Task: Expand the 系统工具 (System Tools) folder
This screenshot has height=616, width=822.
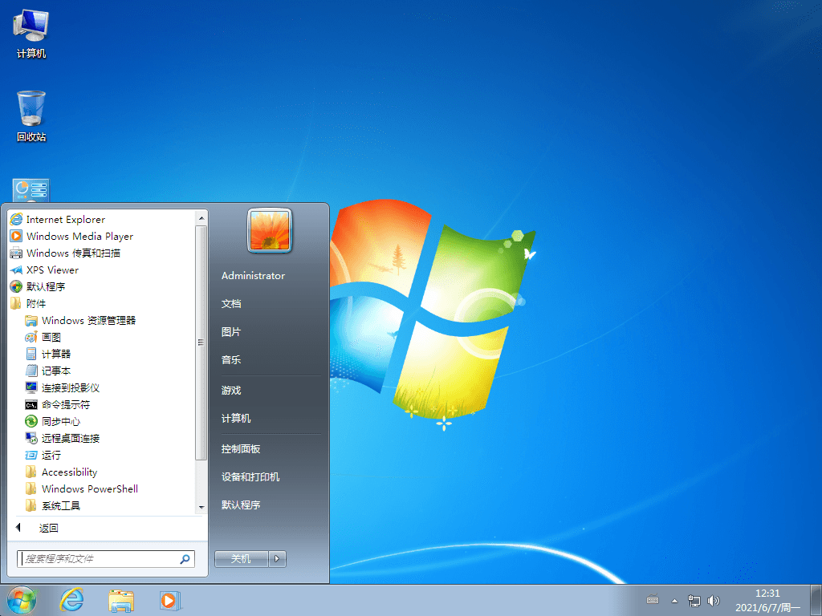Action: point(63,505)
